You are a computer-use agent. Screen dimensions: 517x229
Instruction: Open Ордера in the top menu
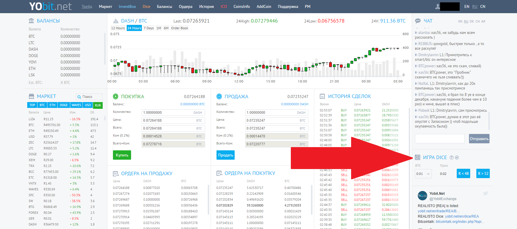tap(185, 6)
